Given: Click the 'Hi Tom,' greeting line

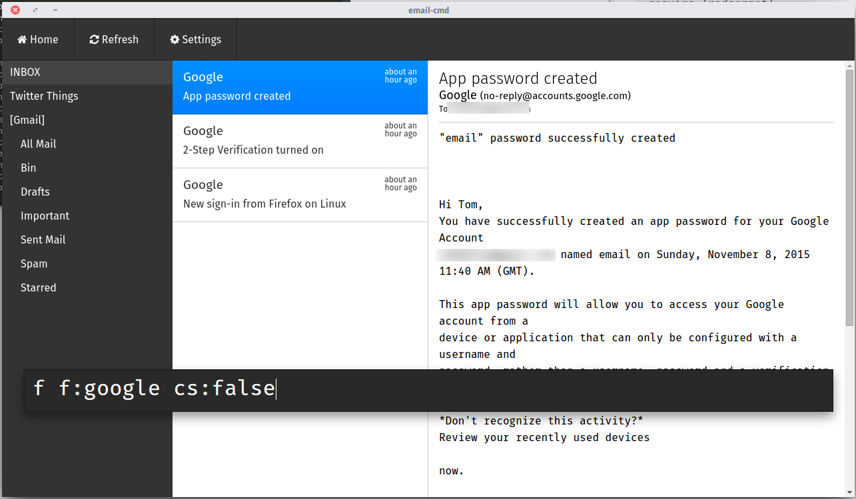Looking at the screenshot, I should coord(461,205).
